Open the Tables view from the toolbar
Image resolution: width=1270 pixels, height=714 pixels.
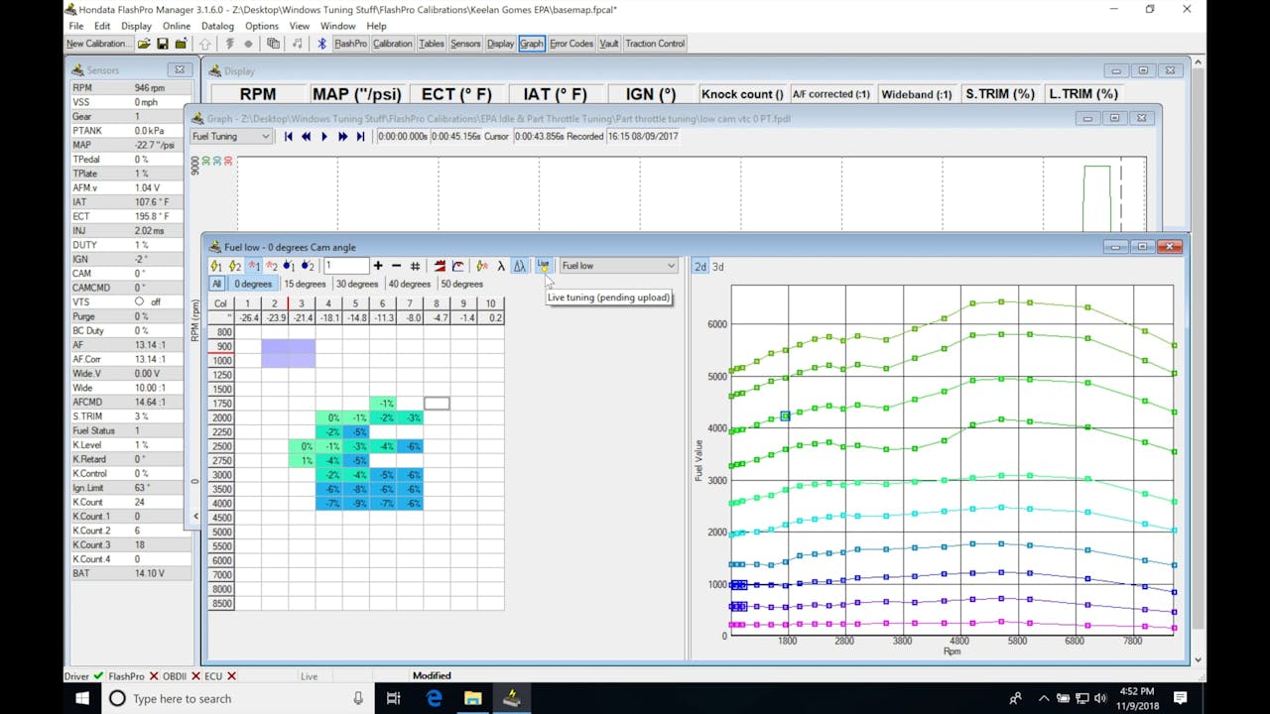(431, 43)
